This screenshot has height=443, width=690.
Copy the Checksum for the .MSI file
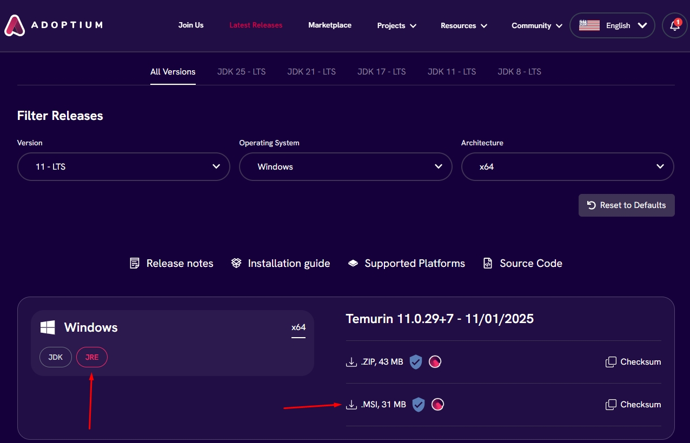[633, 405]
